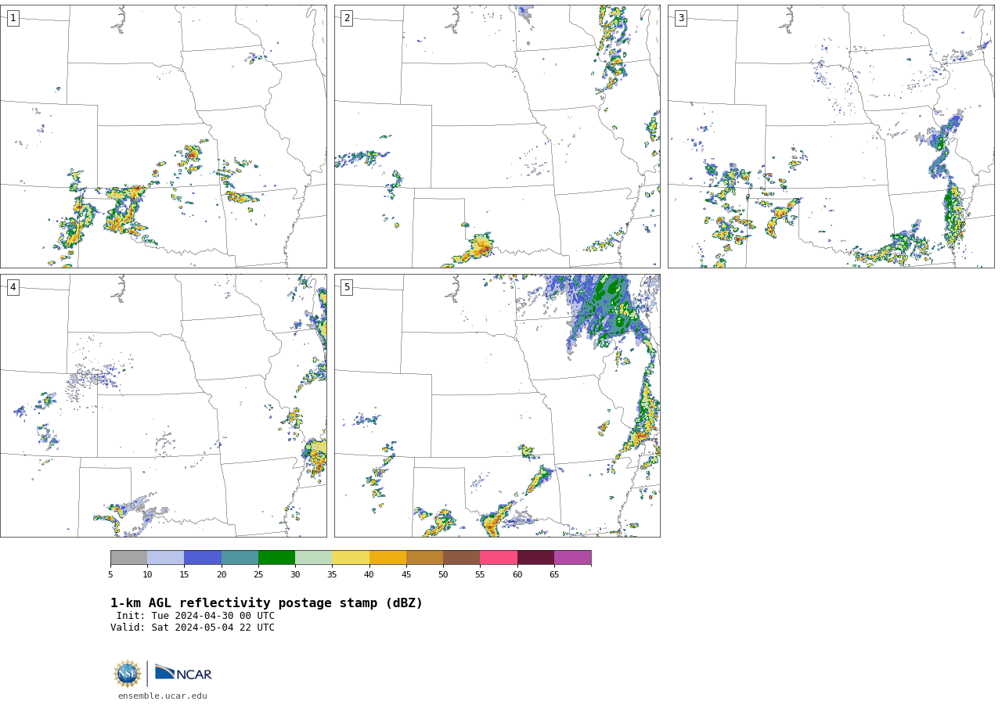Select the 5-10 dBZ gray swatch
Image resolution: width=1002 pixels, height=705 pixels.
(x=128, y=558)
